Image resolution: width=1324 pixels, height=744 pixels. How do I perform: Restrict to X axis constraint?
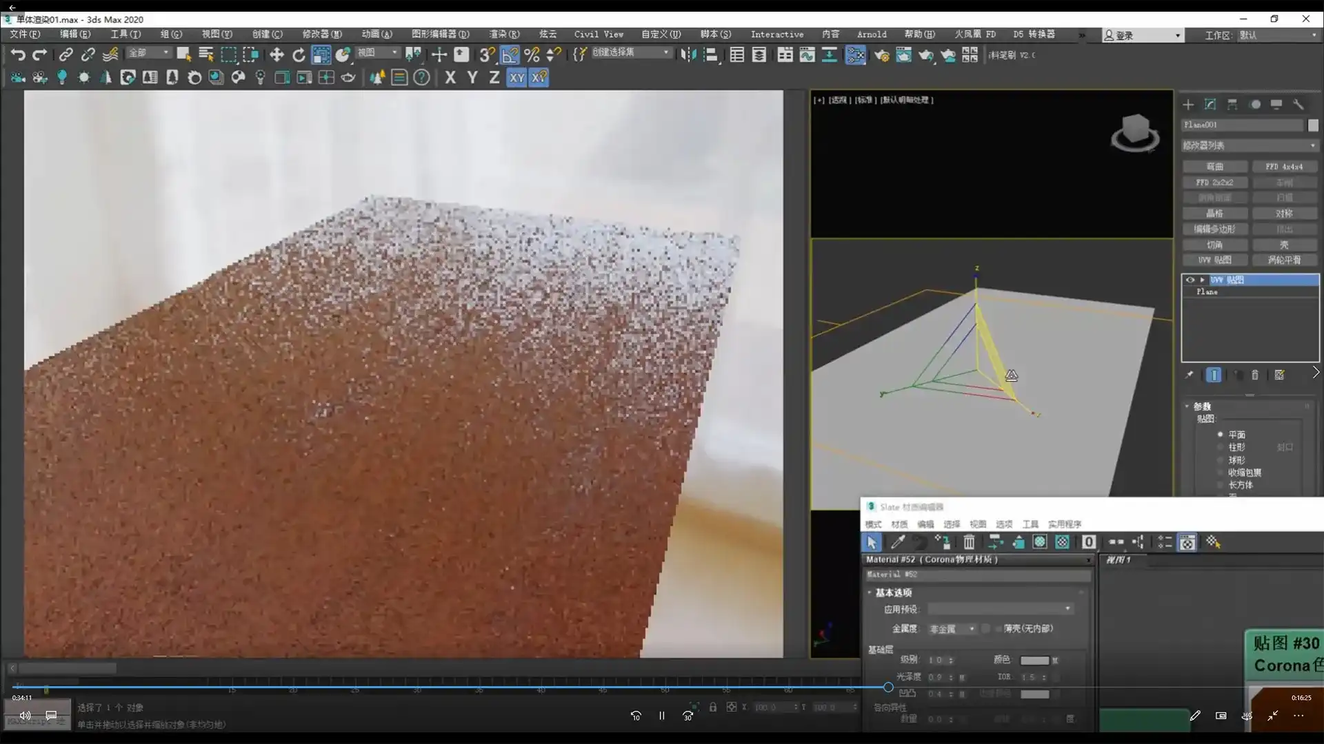[x=450, y=78]
